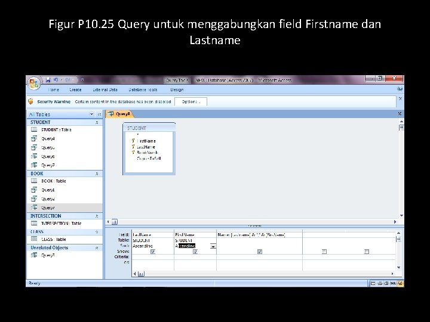Uncheck the Show box for the Name expression column
Viewport: 430px width, 322px height.
[x=260, y=252]
